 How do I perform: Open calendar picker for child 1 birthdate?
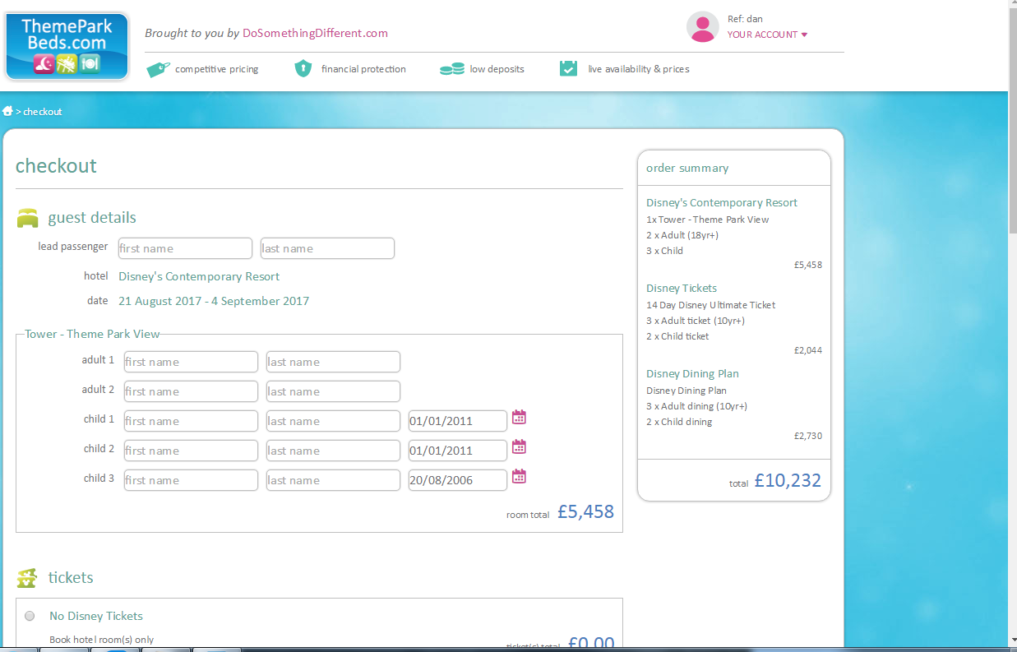(519, 418)
